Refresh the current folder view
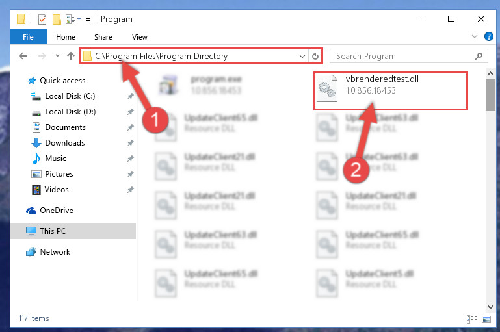500x332 pixels. click(x=315, y=56)
